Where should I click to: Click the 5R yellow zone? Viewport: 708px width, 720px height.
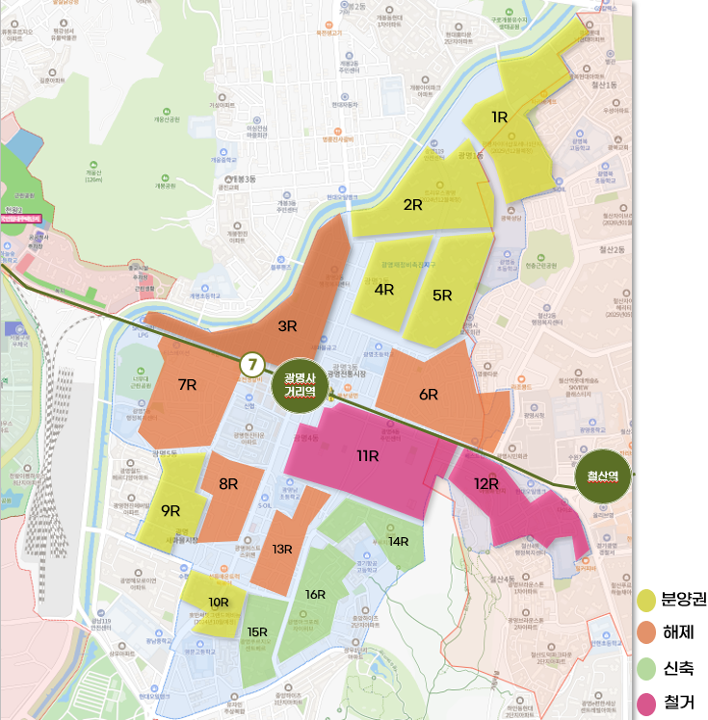pos(446,290)
